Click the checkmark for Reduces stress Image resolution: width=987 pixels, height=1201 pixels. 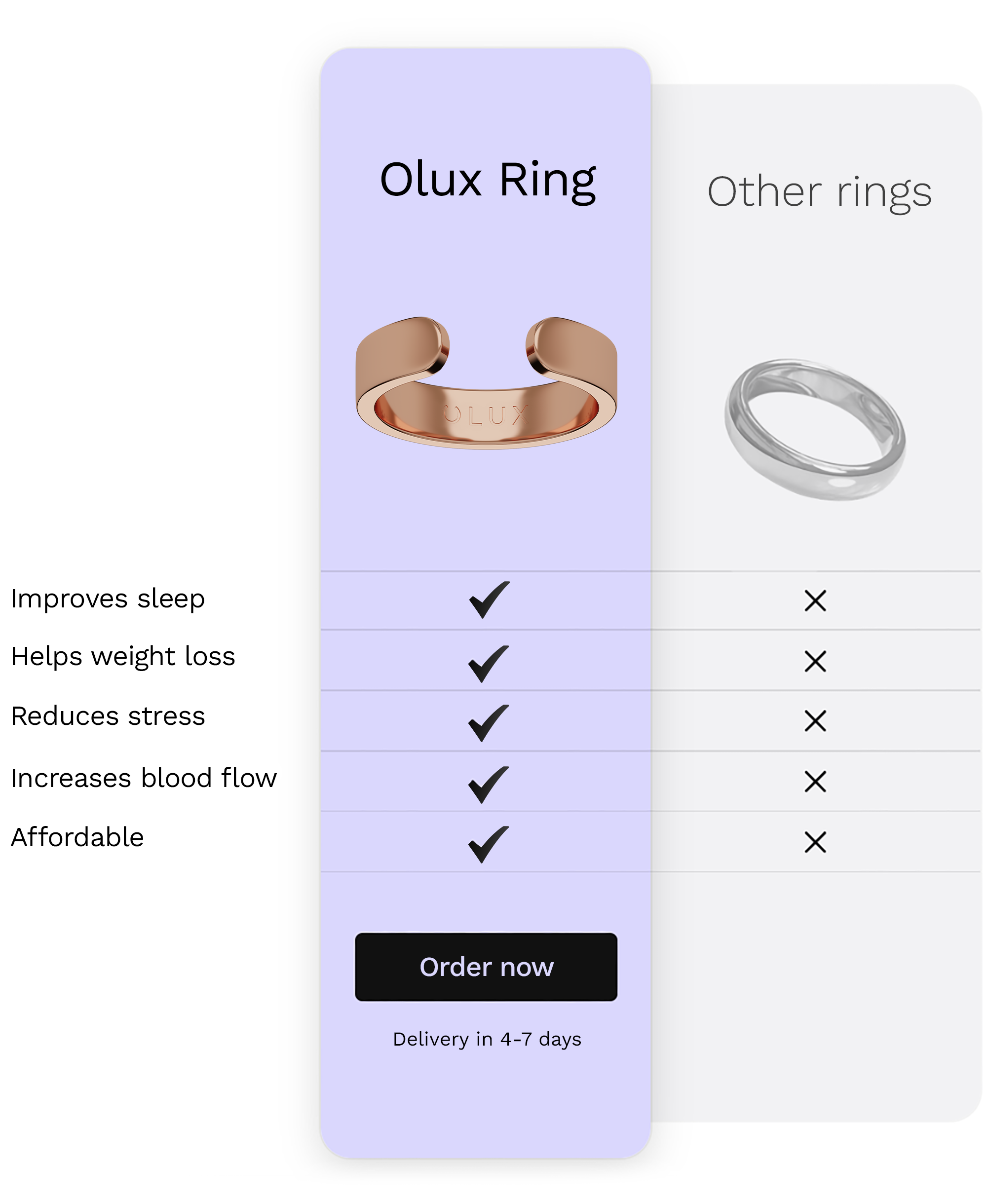[488, 722]
